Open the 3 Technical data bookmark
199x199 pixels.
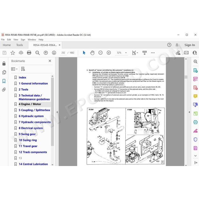tap(34, 97)
